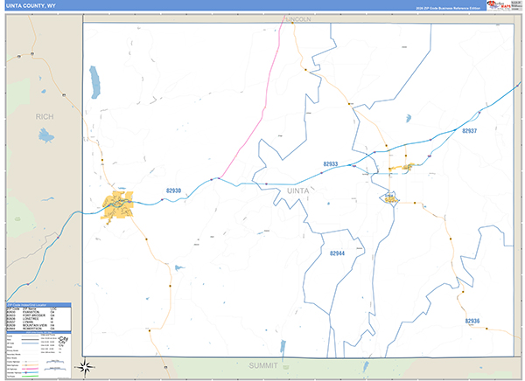Image resolution: width=525 pixels, height=381 pixels.
Task: Click the blue lake in Rich County
Action: point(45,135)
